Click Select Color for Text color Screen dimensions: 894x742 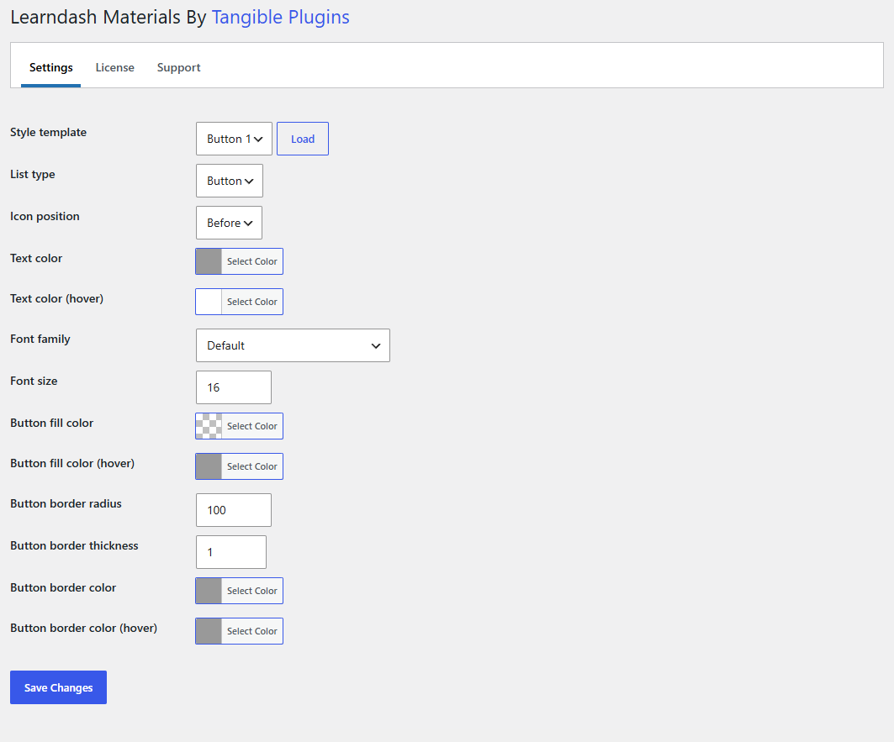[x=252, y=261]
